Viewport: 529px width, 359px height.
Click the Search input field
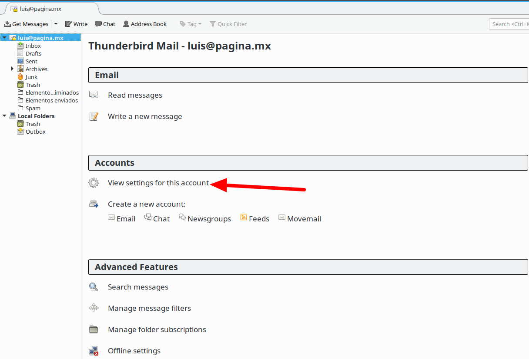(509, 24)
